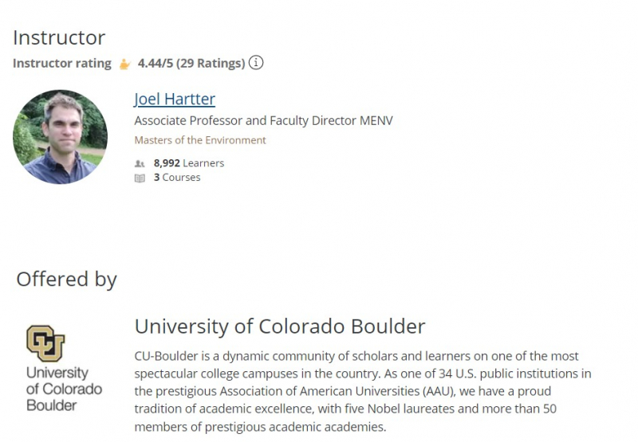Viewport: 638px width, 442px height.
Task: Click the Associate Professor and Faculty Director title
Action: (263, 121)
